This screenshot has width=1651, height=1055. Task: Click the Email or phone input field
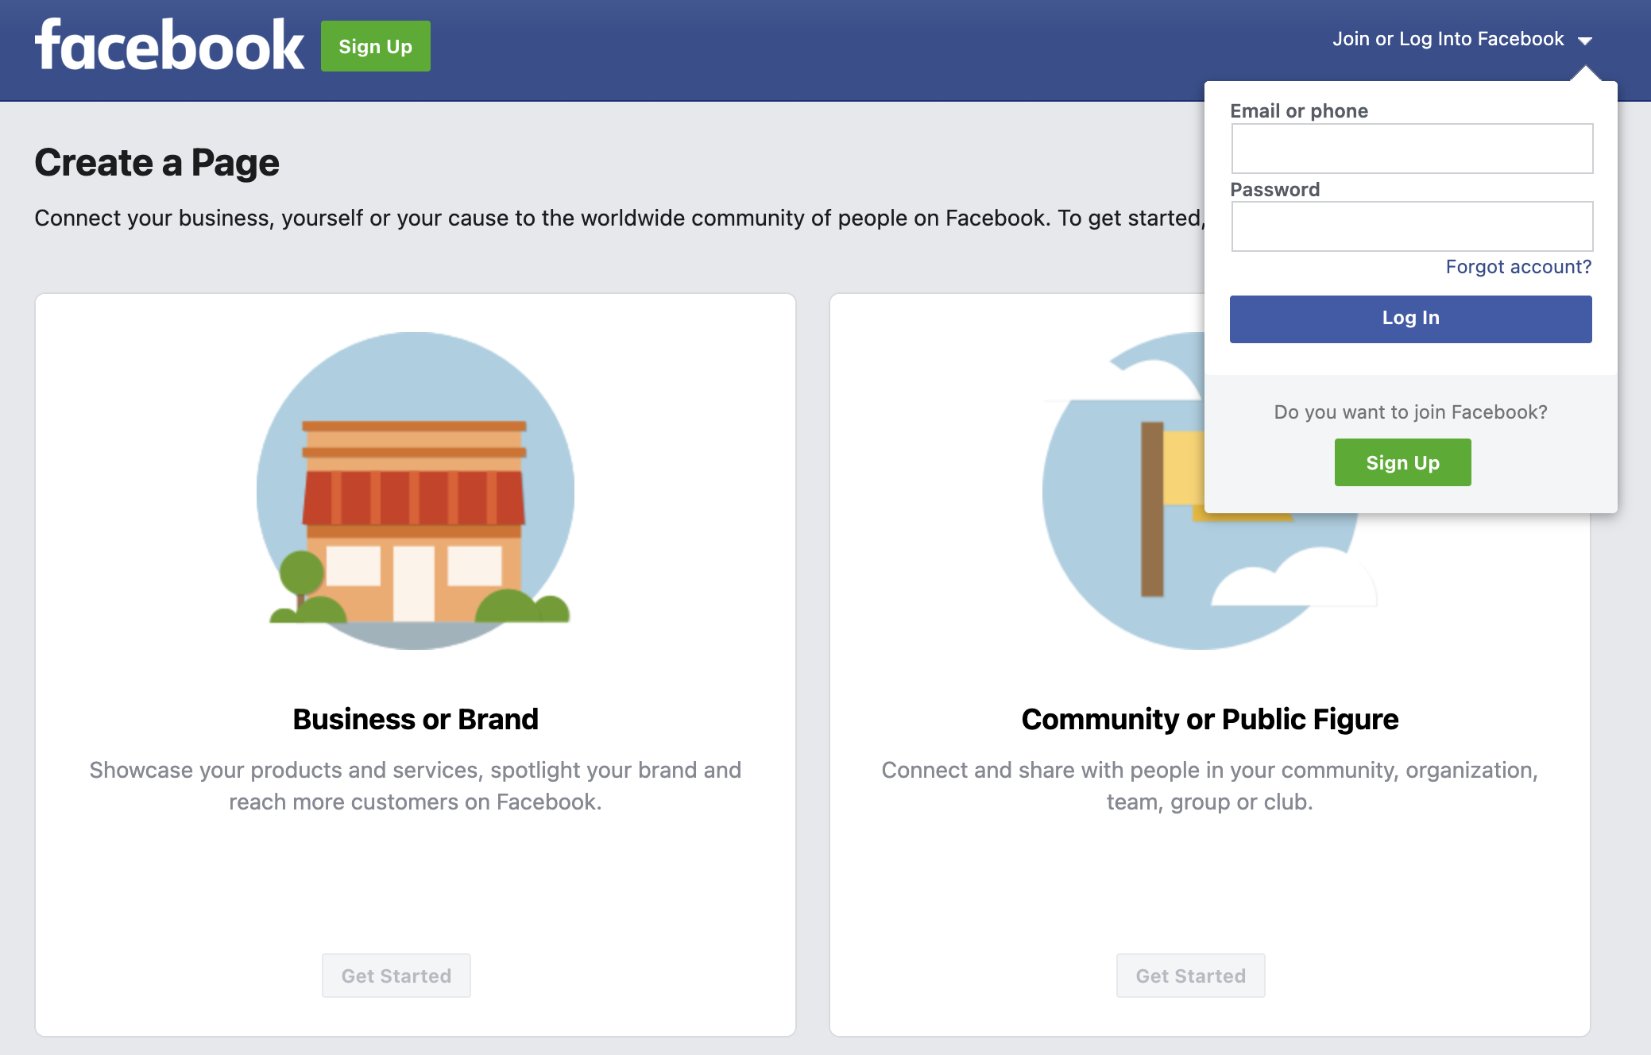point(1410,149)
